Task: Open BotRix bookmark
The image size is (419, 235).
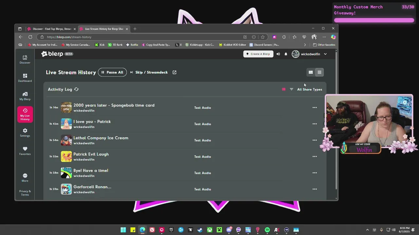Action: pyautogui.click(x=132, y=45)
